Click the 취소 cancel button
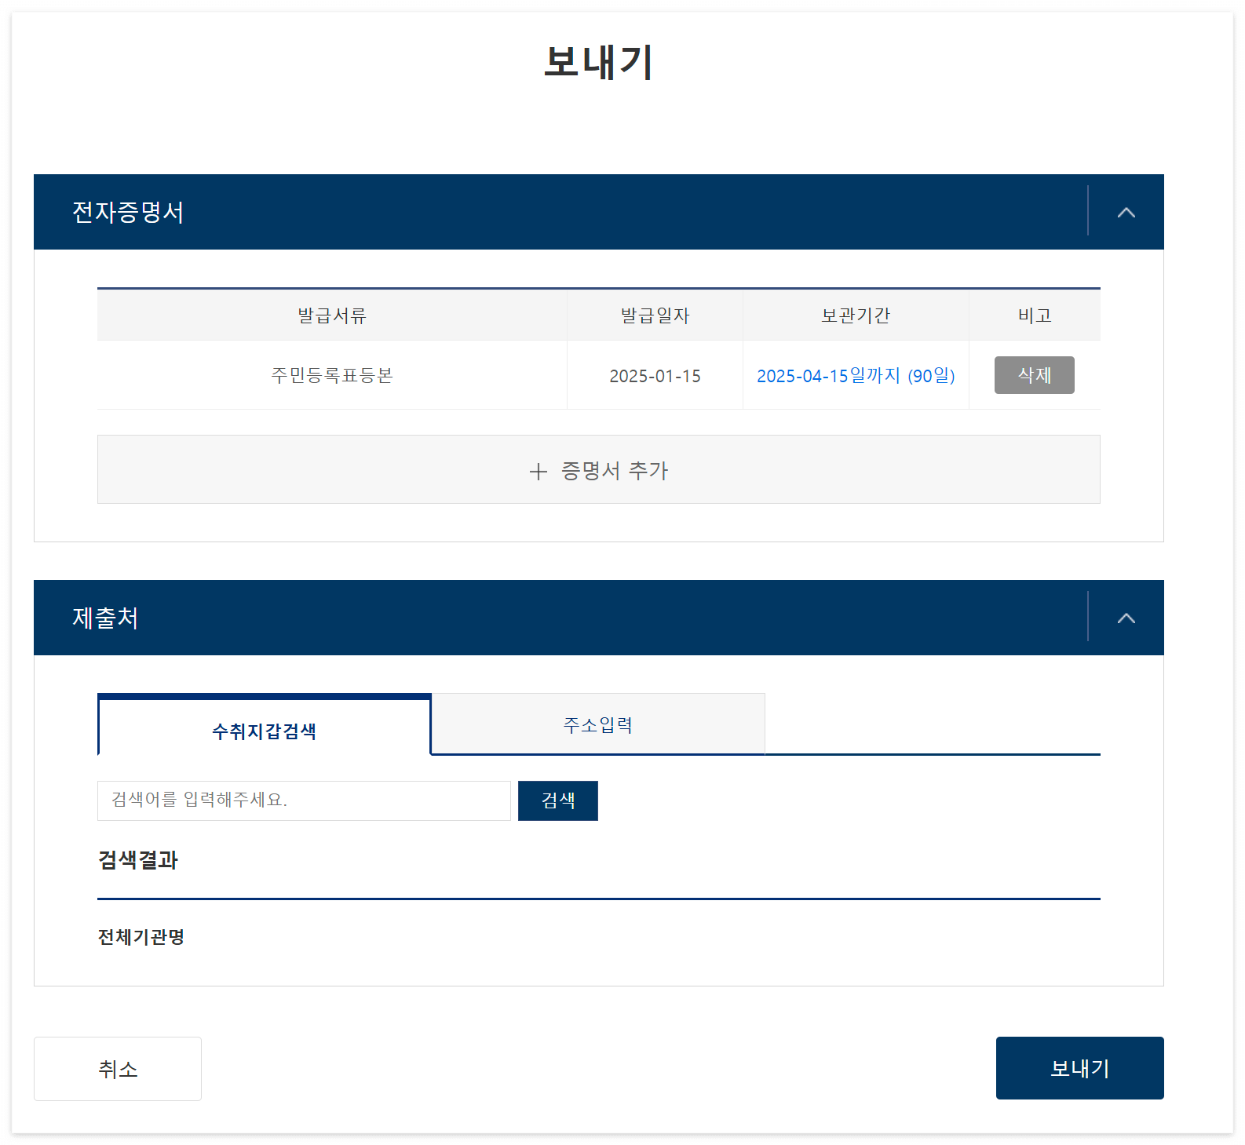The image size is (1245, 1145). 117,1068
